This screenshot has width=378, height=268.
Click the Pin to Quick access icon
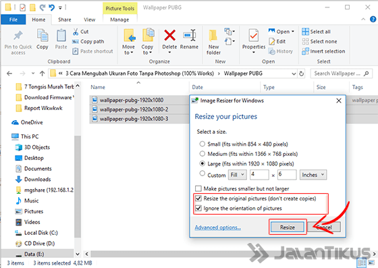[x=18, y=36]
